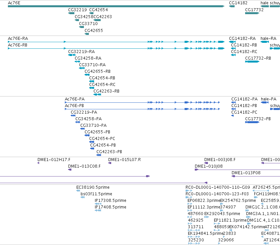The image size is (280, 245).
Task: Select the CG42263-PB protein label
Action: point(109,152)
